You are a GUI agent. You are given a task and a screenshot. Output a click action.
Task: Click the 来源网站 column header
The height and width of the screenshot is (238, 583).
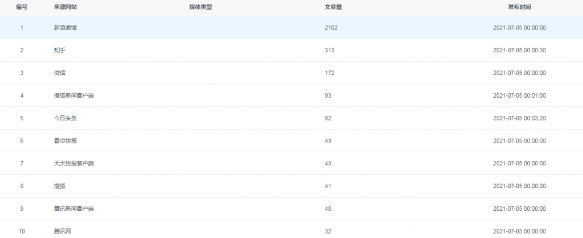click(x=64, y=6)
